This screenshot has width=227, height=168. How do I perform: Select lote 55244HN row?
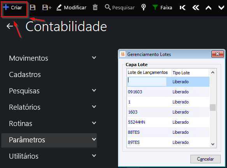[x=168, y=122]
